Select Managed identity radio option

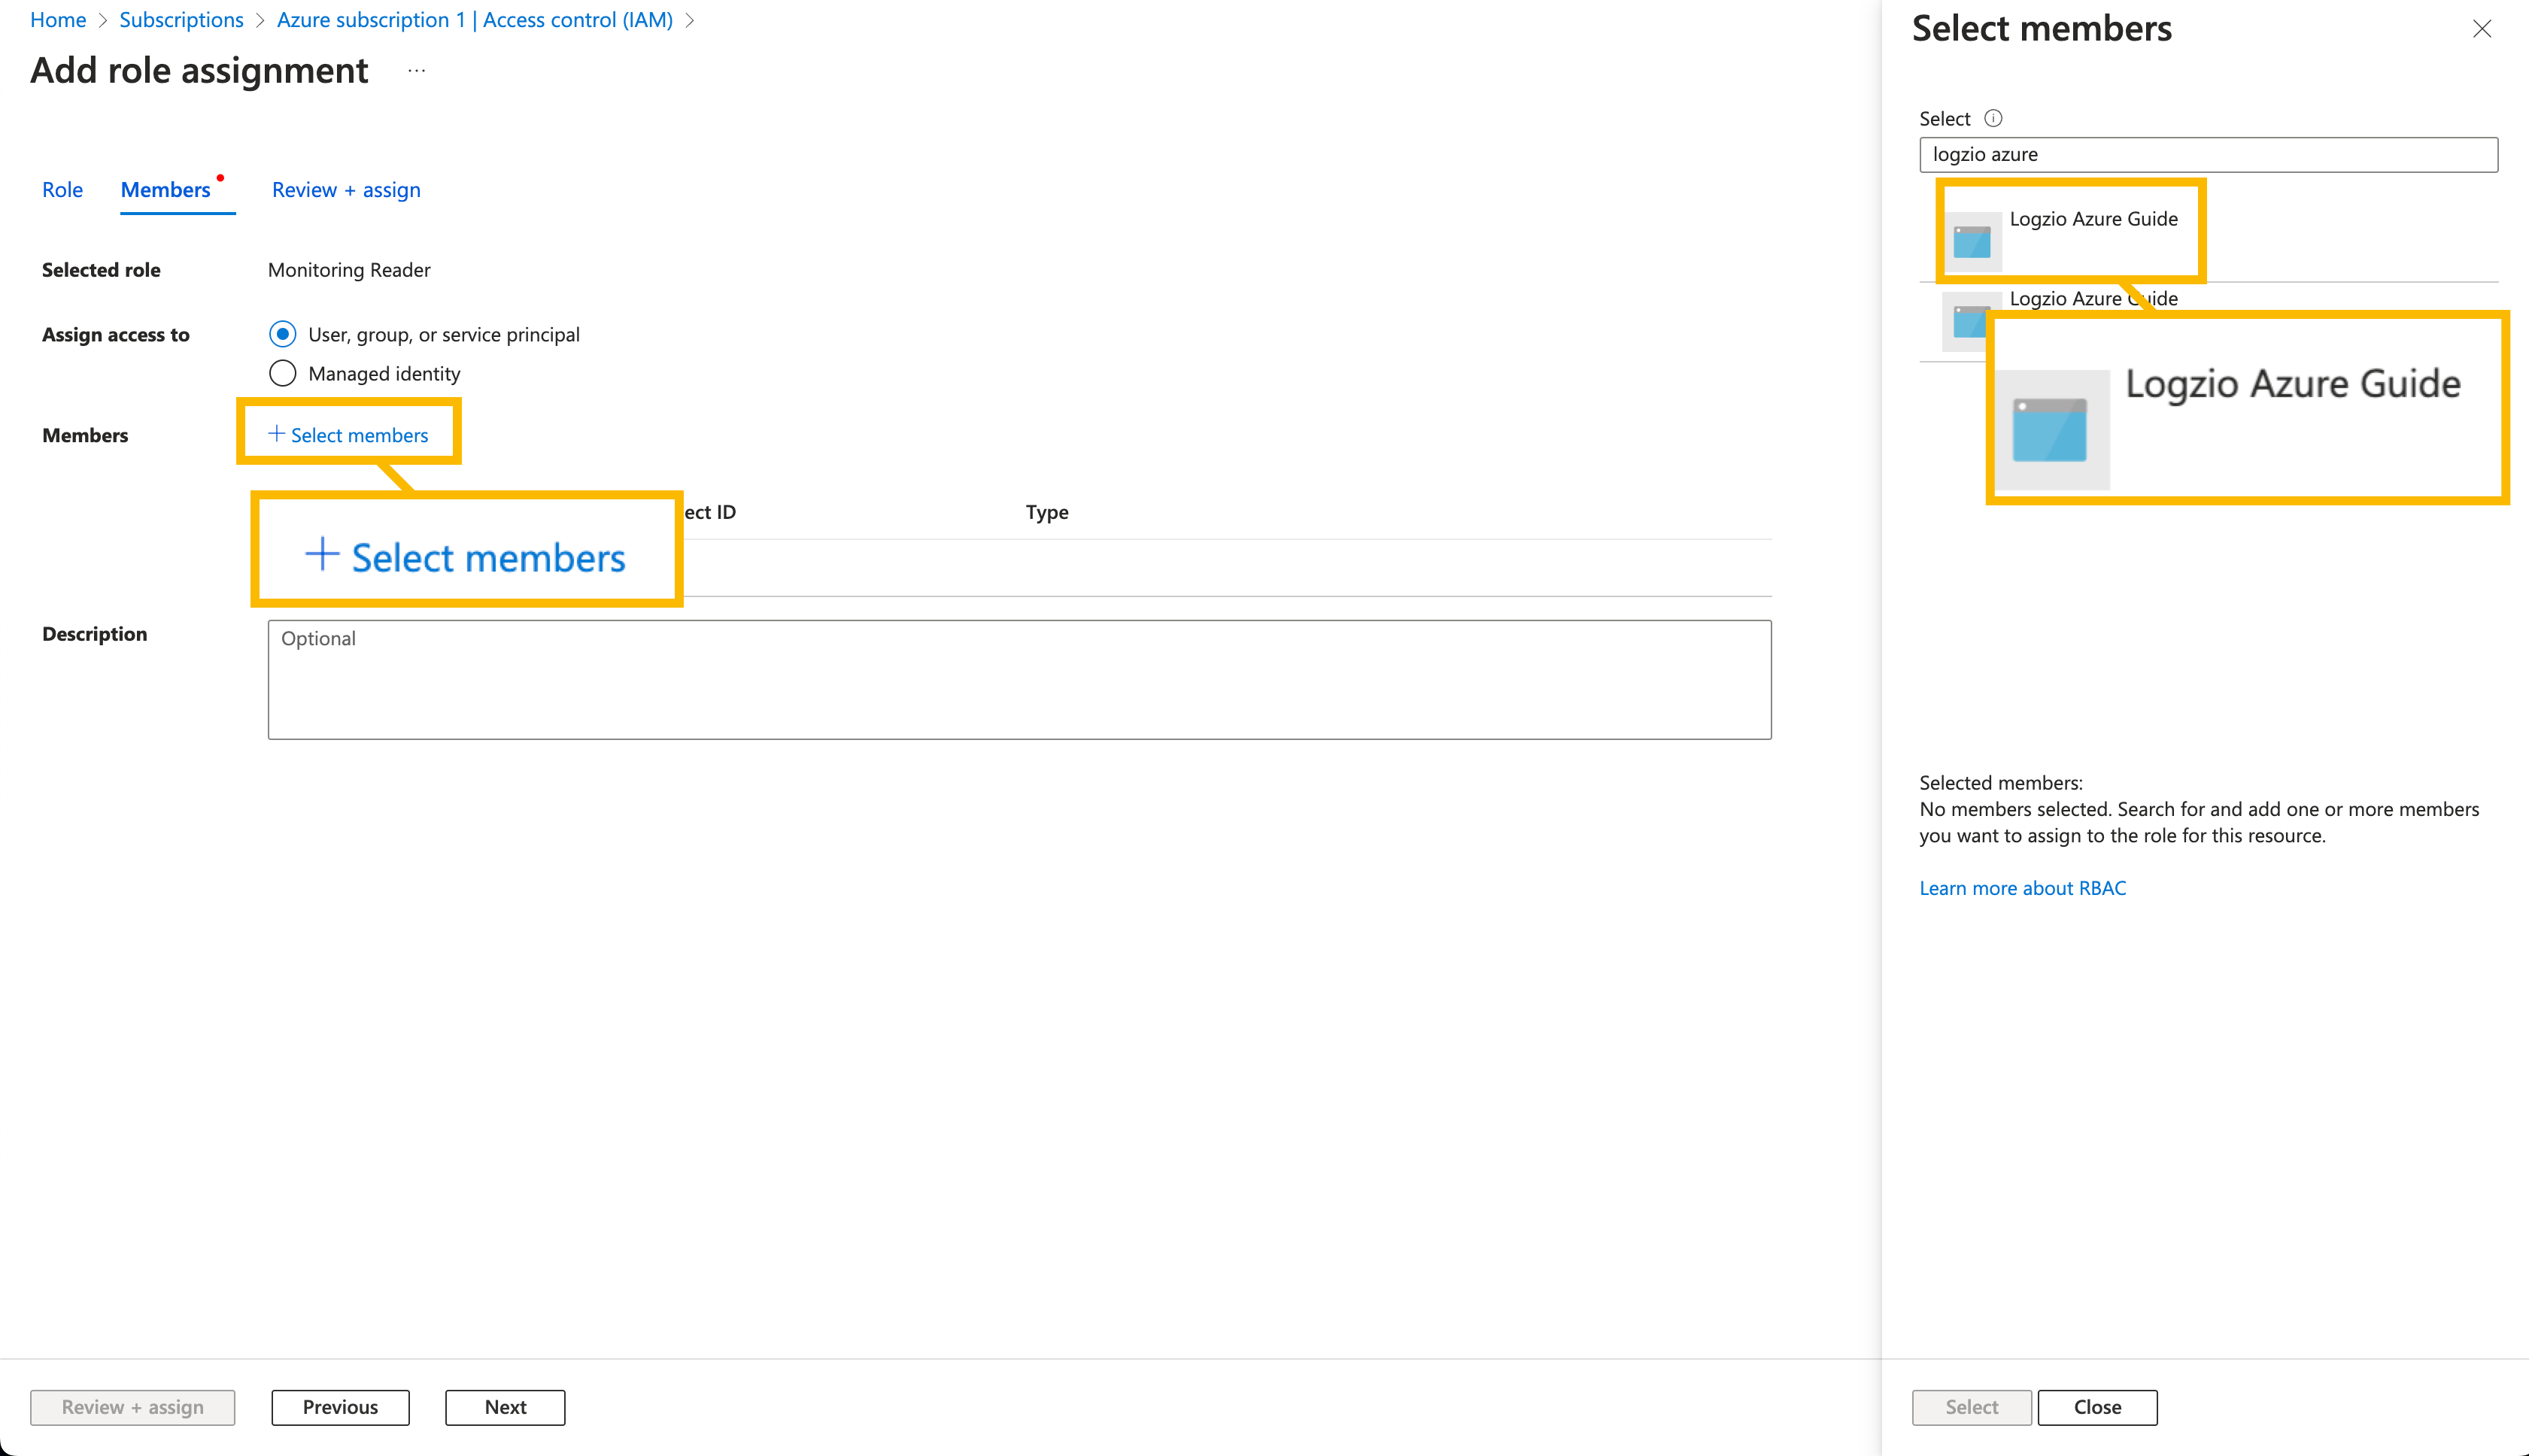point(283,373)
